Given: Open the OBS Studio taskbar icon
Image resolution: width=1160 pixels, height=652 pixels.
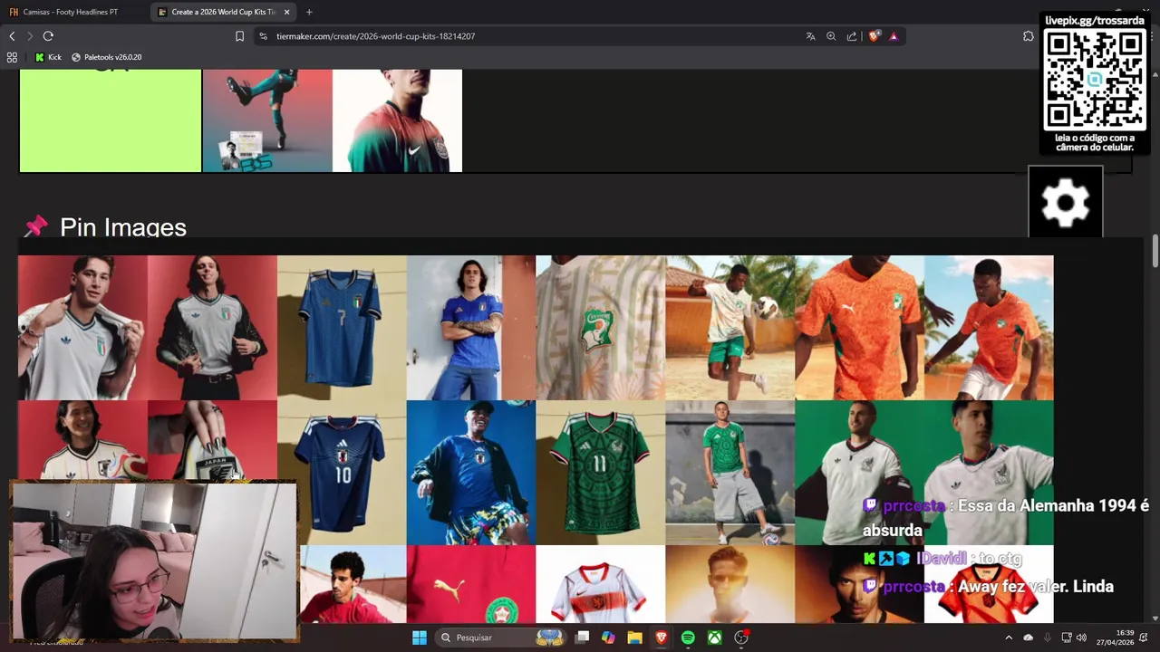Looking at the screenshot, I should click(x=741, y=638).
